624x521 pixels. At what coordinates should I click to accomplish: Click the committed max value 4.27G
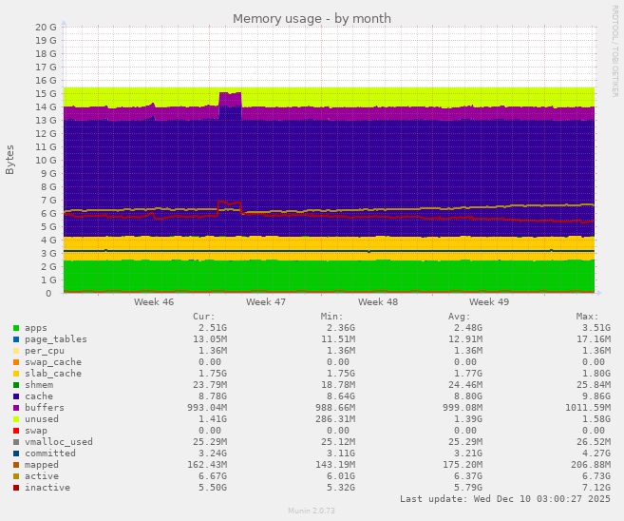point(596,453)
